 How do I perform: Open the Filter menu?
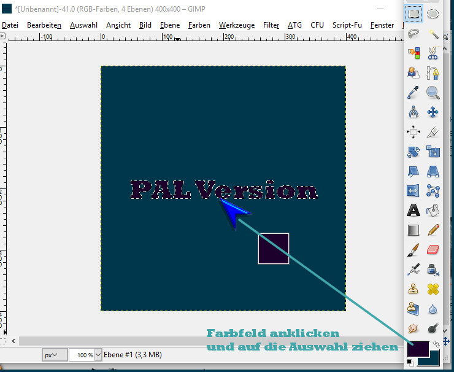click(271, 25)
